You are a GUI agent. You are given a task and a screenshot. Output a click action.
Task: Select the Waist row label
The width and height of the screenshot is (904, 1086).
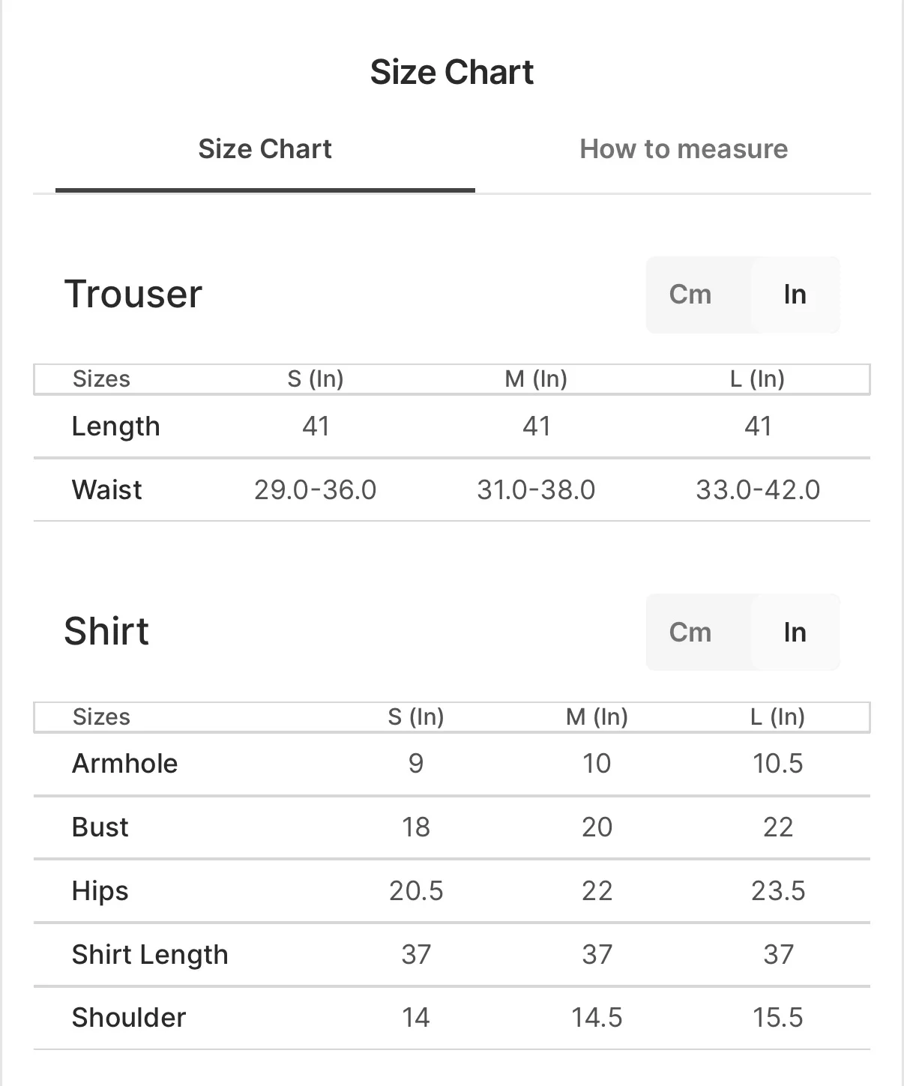(x=106, y=489)
